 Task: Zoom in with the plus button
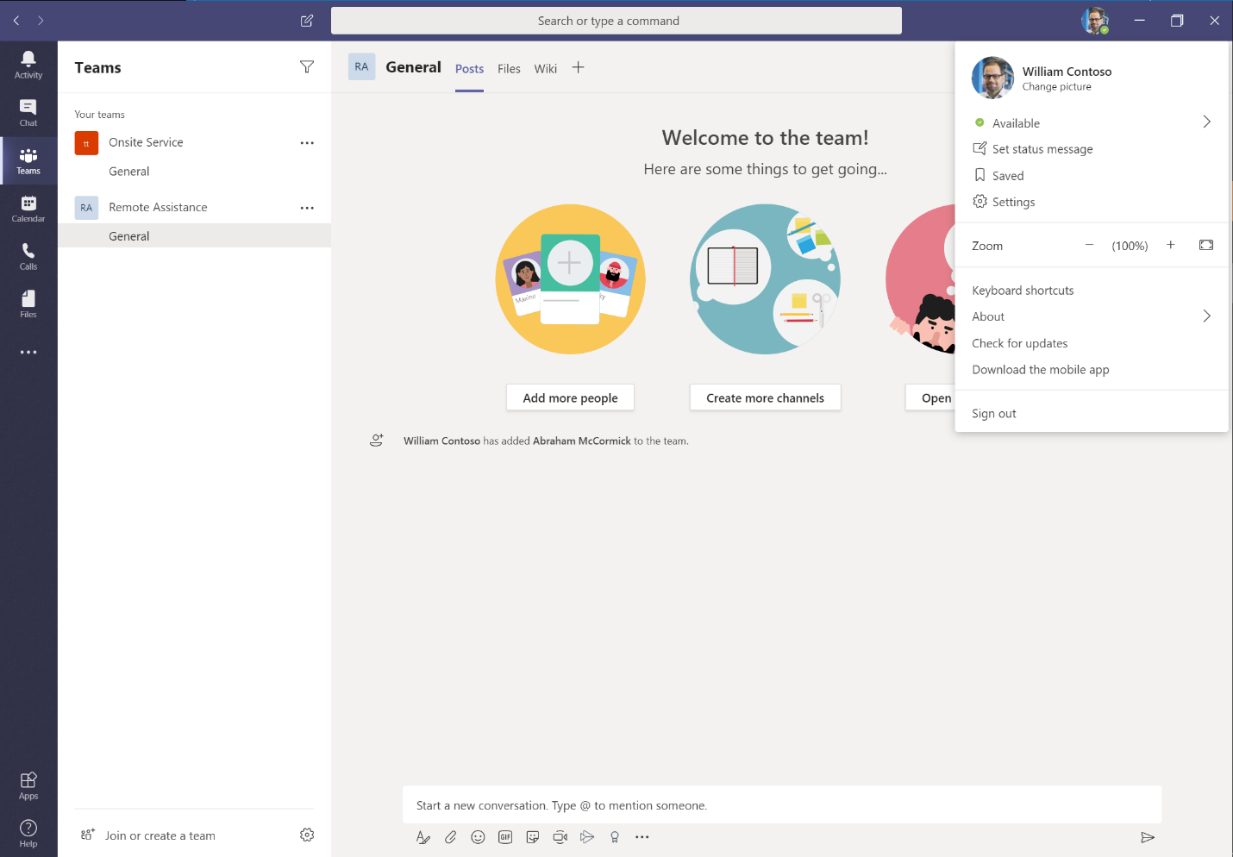pyautogui.click(x=1171, y=245)
